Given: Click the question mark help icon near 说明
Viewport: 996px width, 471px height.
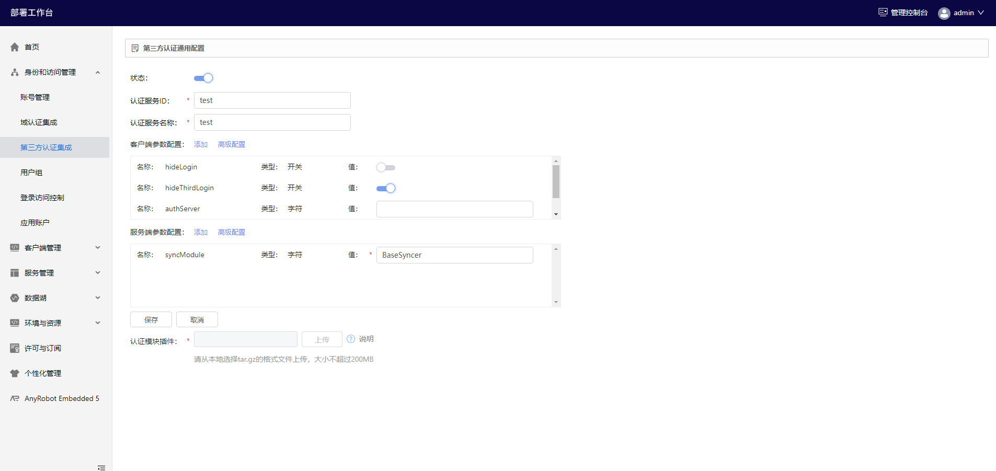Looking at the screenshot, I should point(351,339).
